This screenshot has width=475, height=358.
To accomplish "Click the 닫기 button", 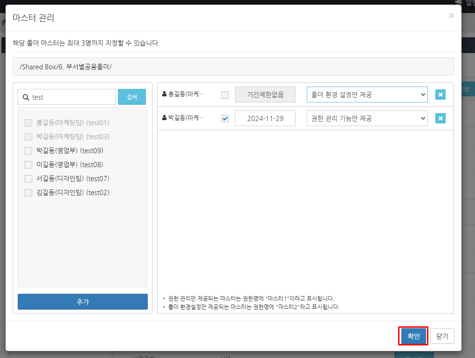I will click(442, 336).
